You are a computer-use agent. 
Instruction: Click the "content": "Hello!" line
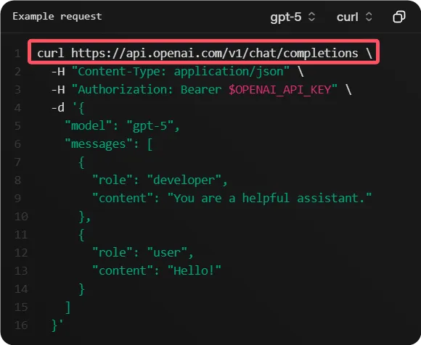click(x=157, y=270)
